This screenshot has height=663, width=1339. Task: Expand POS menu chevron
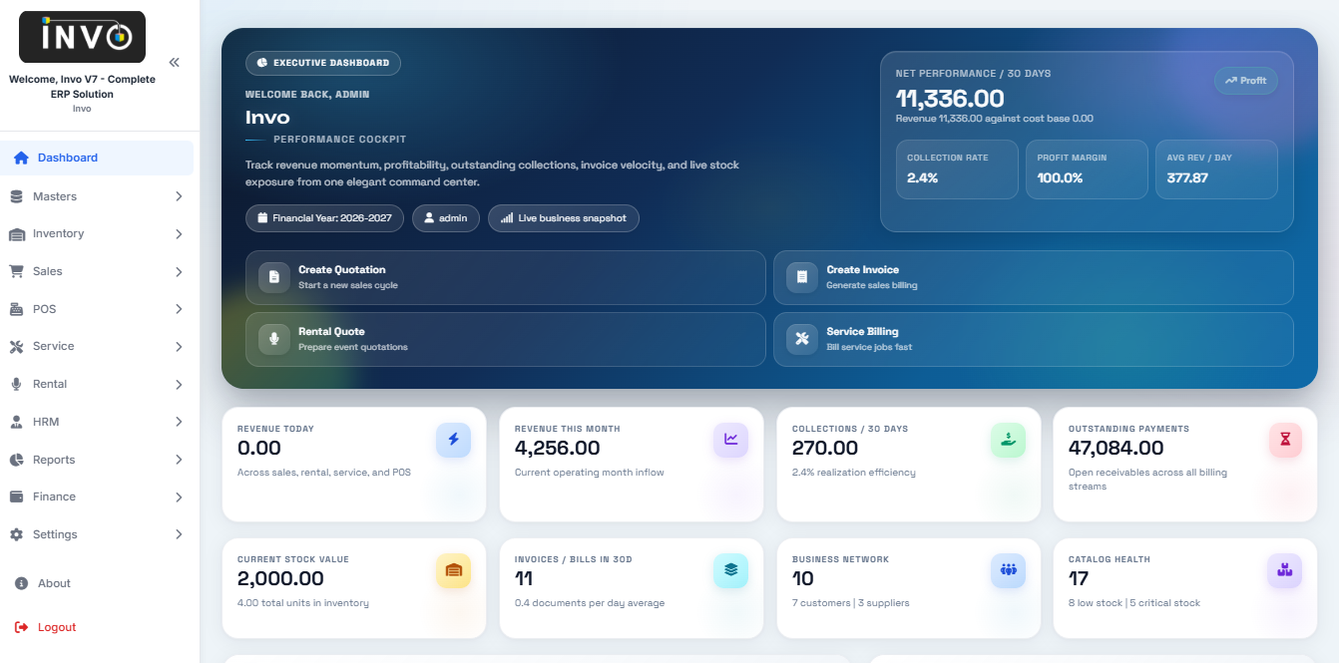[179, 309]
